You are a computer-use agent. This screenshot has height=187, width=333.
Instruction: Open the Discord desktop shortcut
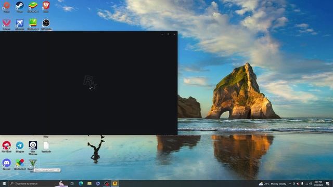pos(7,164)
